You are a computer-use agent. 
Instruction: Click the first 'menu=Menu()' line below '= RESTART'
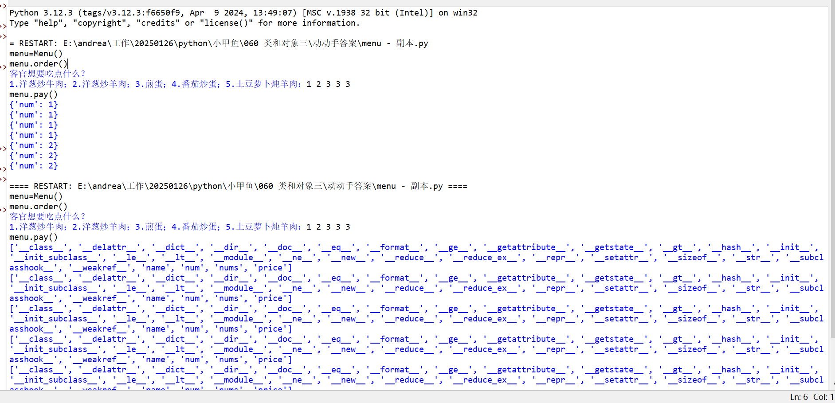(36, 54)
